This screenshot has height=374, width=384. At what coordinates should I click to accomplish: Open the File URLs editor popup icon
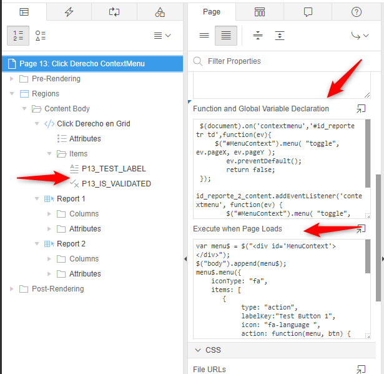[360, 370]
